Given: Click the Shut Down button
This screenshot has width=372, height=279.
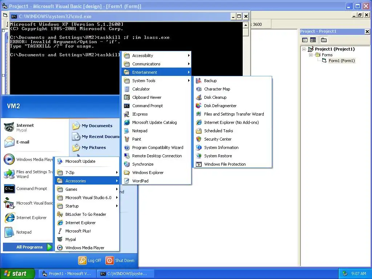Looking at the screenshot, I should (120, 260).
